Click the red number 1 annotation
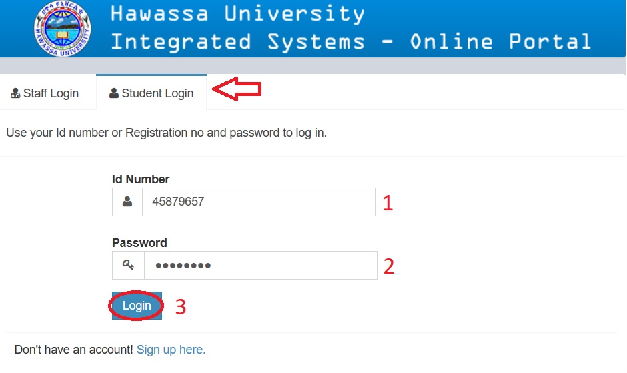 point(388,203)
